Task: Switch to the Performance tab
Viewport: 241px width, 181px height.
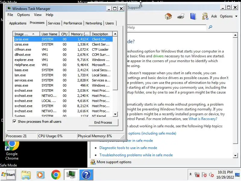Action: pos(73,23)
